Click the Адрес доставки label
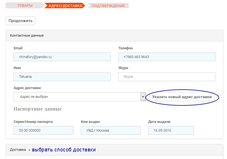227x159 pixels. [x=27, y=88]
